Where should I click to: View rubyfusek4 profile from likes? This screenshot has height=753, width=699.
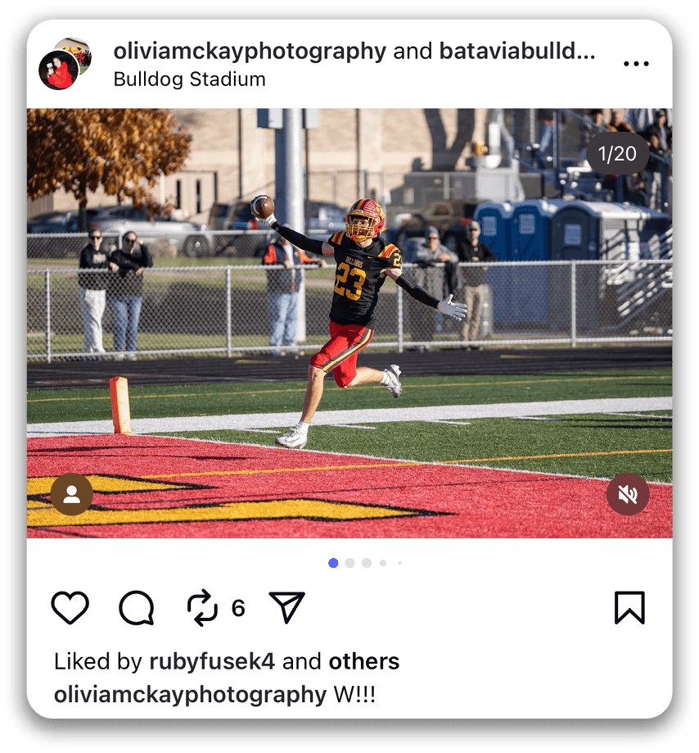[x=212, y=661]
